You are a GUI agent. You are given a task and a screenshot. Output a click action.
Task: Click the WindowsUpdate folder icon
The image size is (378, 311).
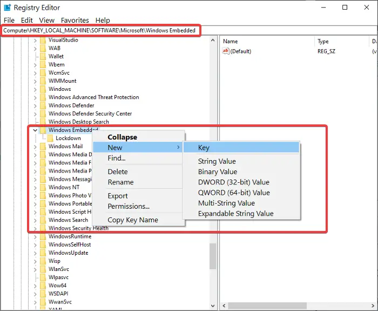tap(43, 253)
